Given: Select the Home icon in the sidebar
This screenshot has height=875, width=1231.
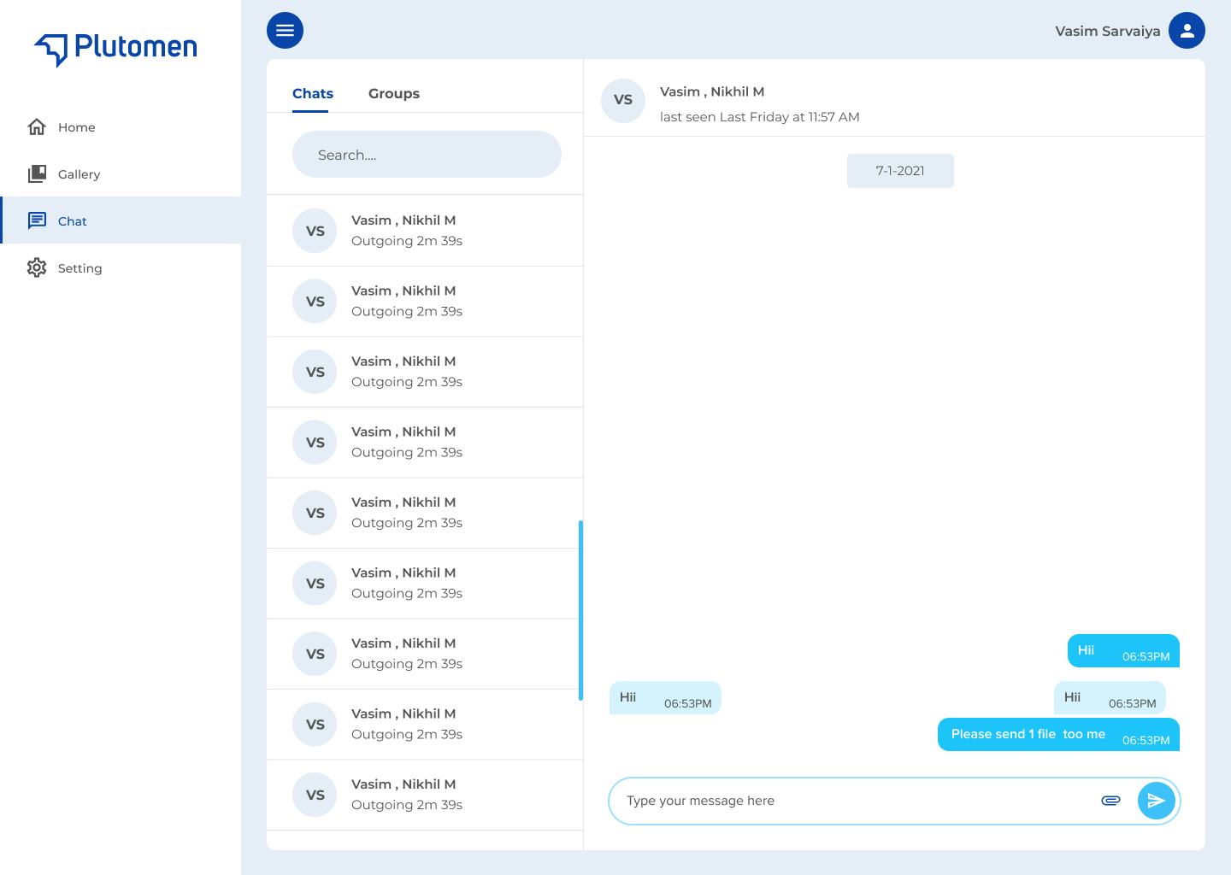Looking at the screenshot, I should (37, 126).
